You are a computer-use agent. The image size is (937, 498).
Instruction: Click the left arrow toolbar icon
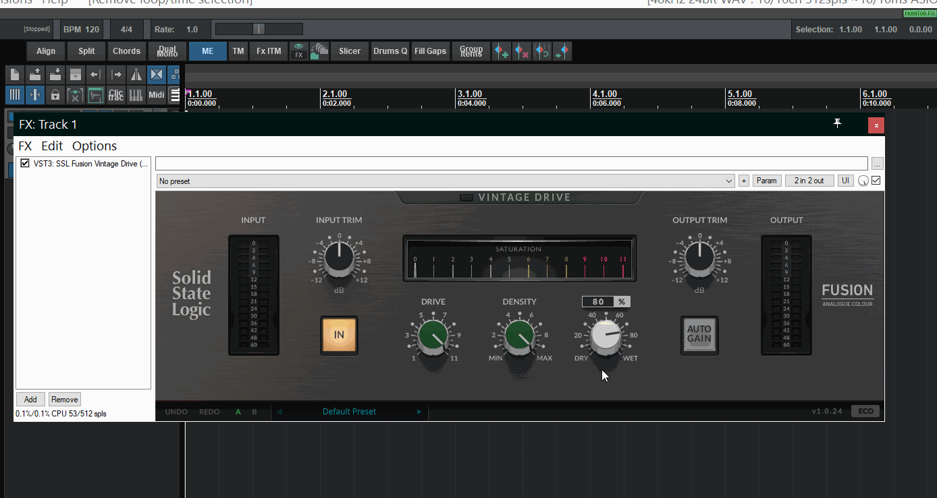click(95, 75)
